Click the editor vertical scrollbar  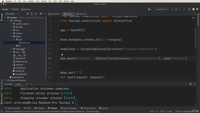pos(195,38)
